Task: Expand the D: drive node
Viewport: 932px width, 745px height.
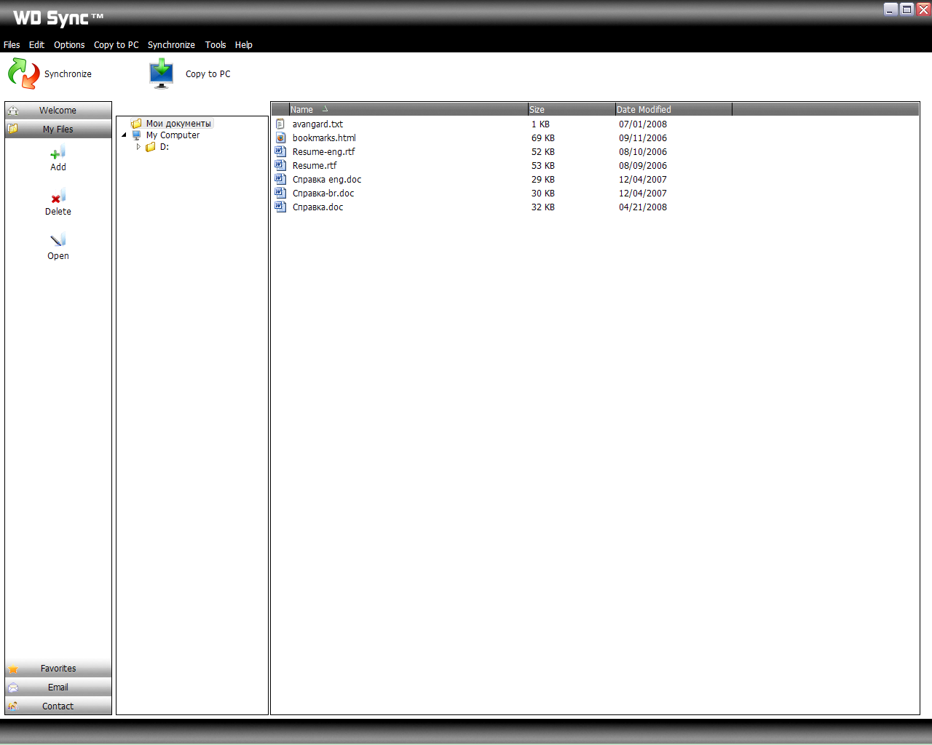Action: click(x=138, y=147)
